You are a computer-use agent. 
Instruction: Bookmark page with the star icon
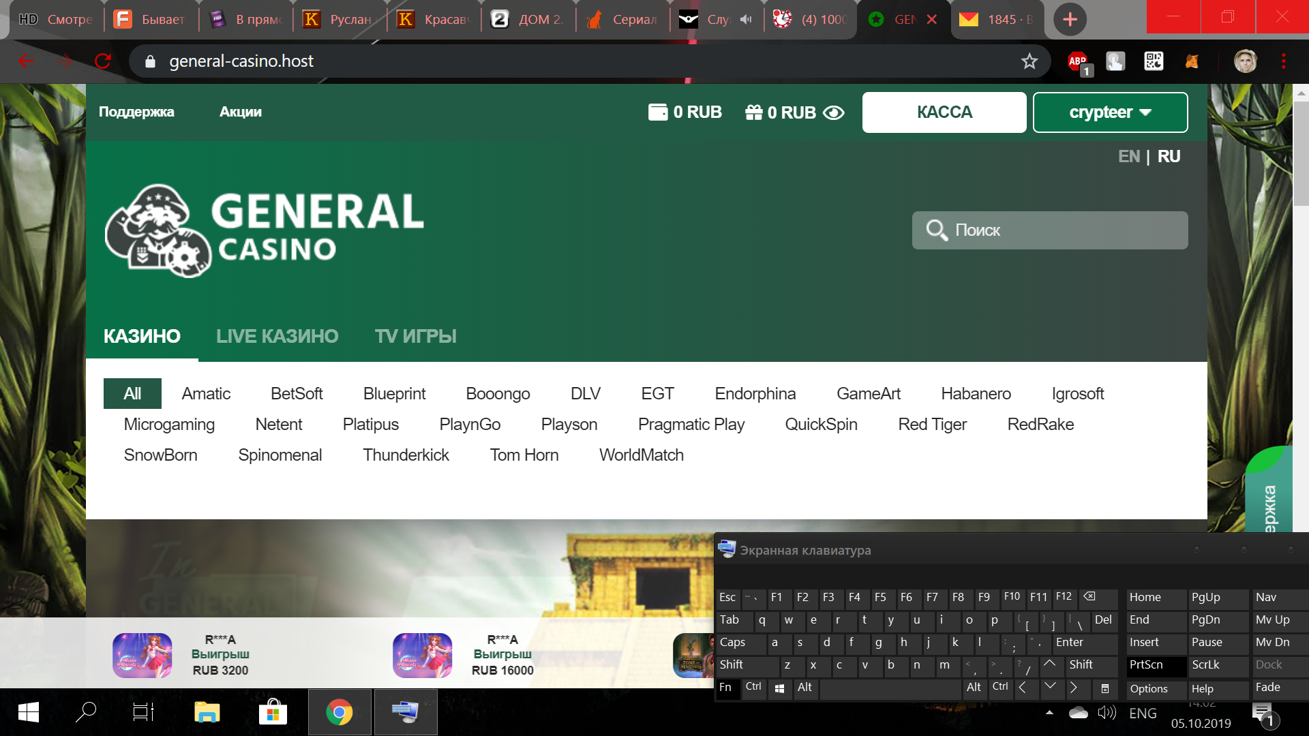(x=1029, y=61)
